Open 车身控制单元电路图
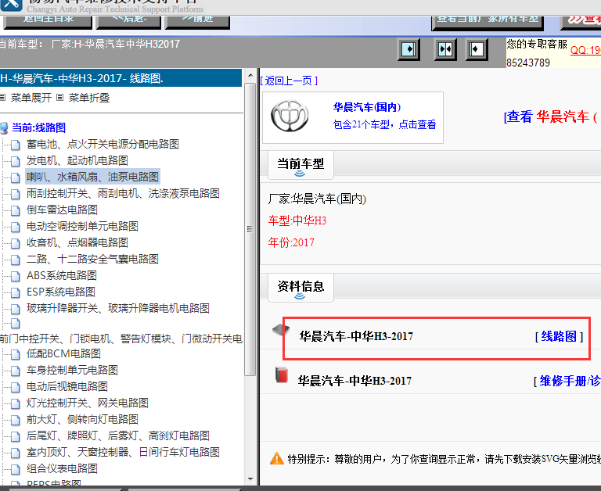Screen dimensions: 601x491 [x=72, y=370]
